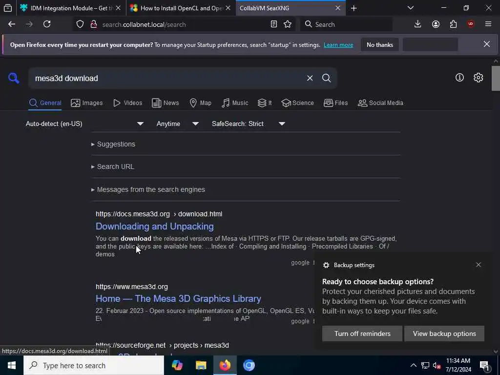
Task: Switch to Files search category
Action: [x=335, y=103]
